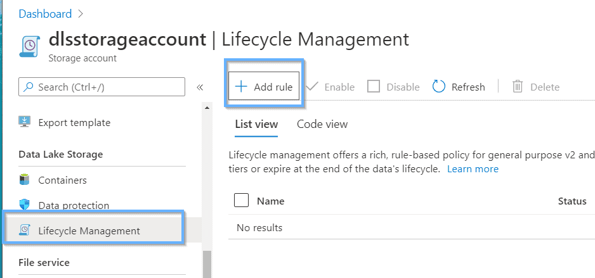Viewport: 595px width, 278px height.
Task: Click the checkmark icon next to Enable
Action: pyautogui.click(x=312, y=87)
